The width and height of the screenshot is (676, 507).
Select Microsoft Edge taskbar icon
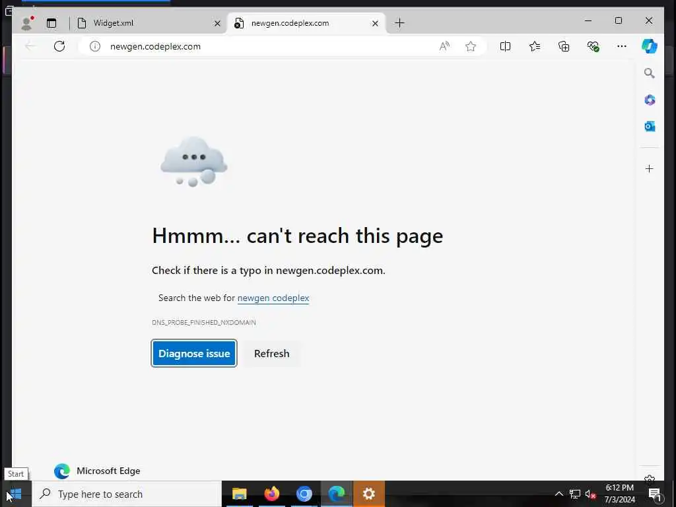337,494
